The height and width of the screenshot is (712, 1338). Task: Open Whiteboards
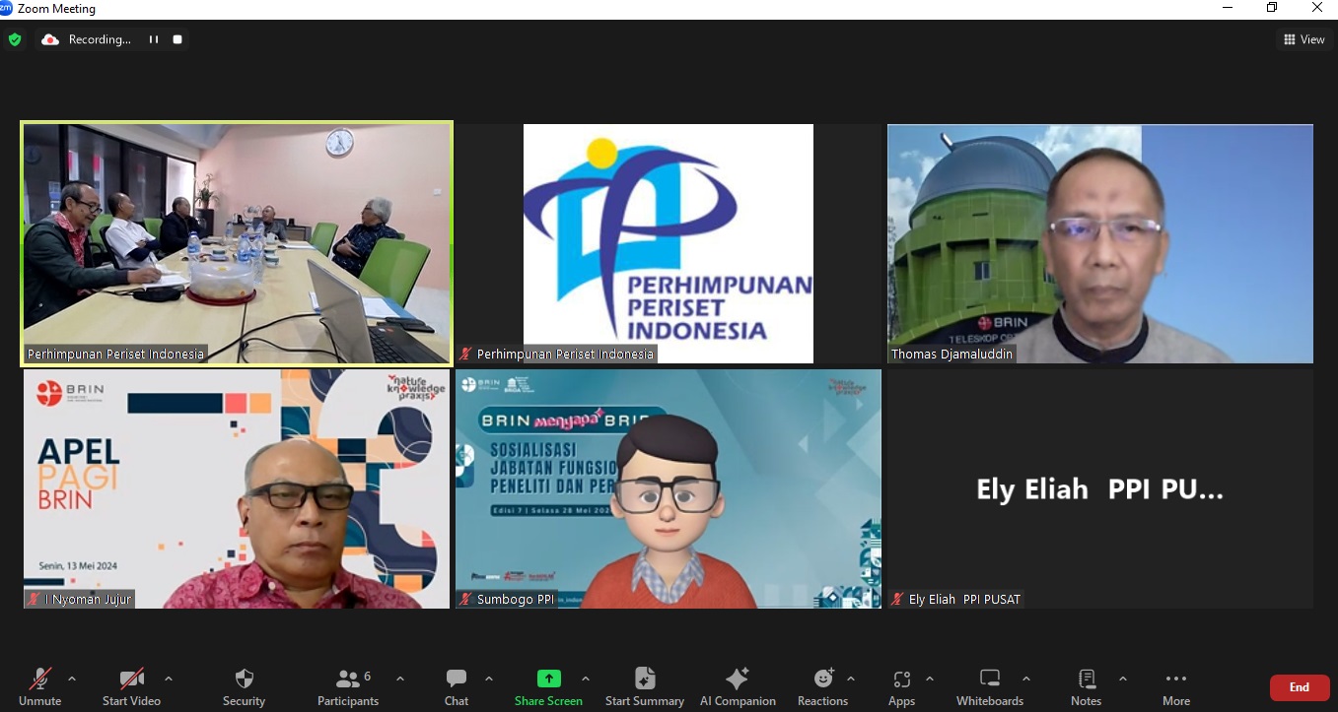point(990,686)
